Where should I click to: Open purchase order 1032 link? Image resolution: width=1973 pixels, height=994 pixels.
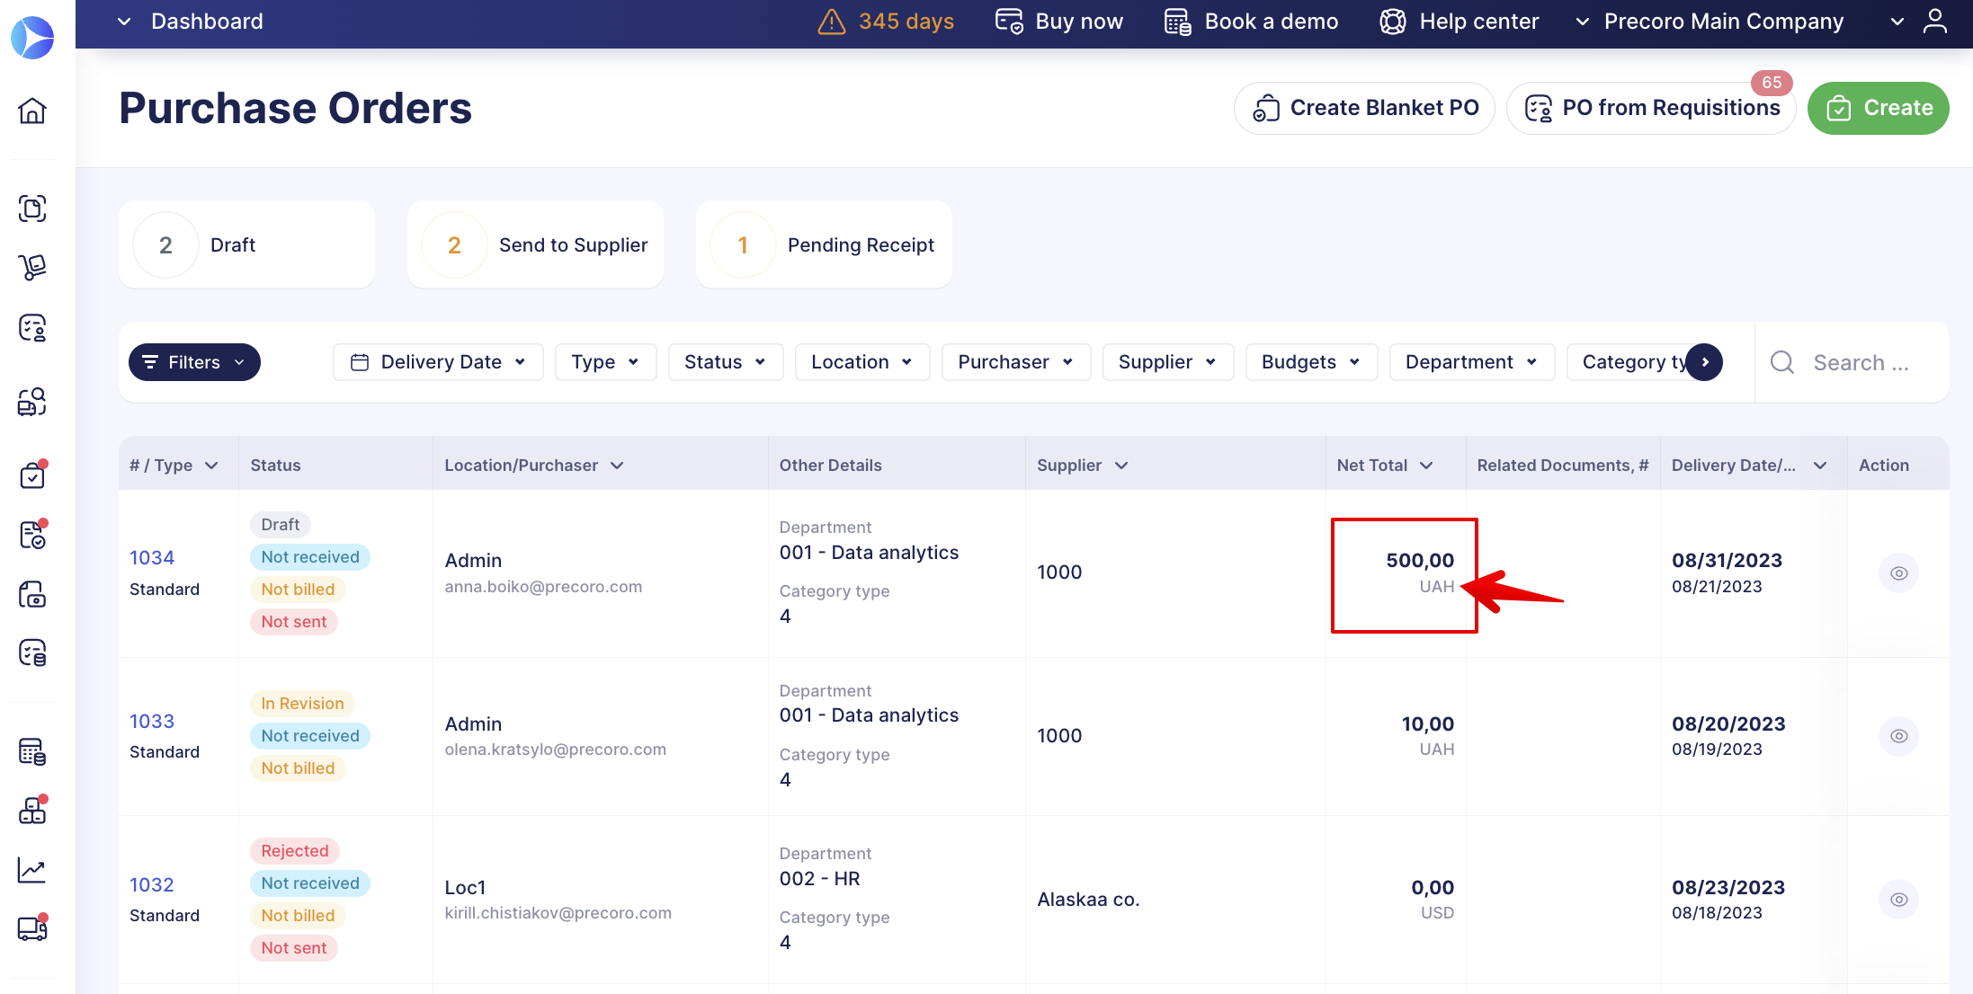tap(152, 885)
